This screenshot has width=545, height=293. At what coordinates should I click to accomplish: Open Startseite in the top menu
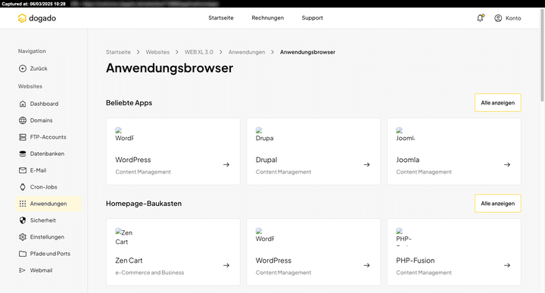pyautogui.click(x=221, y=17)
